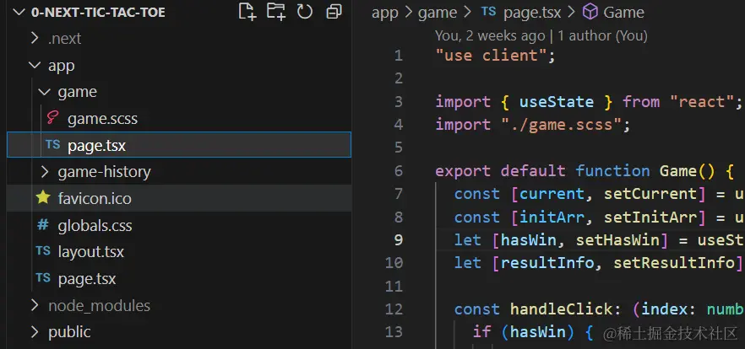Collapse the app folder
745x349 pixels.
(34, 65)
